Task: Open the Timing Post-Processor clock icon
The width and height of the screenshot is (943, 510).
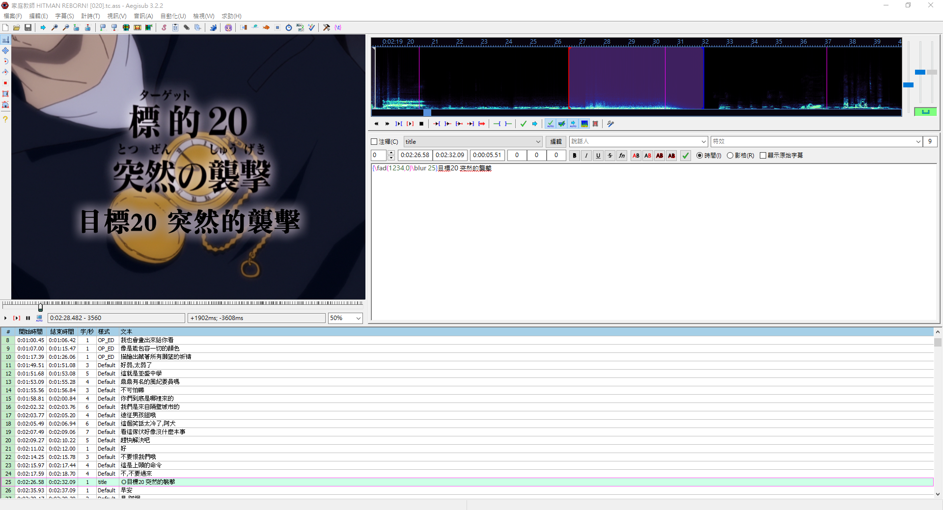Action: click(289, 27)
